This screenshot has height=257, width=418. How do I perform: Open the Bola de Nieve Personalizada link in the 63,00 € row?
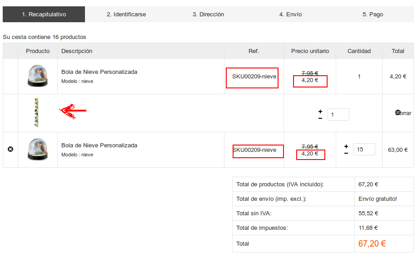pos(99,145)
